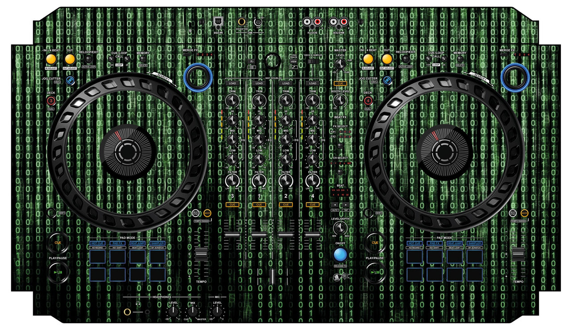Enable the MASTER CUE button
The image size is (572, 330).
340,84
